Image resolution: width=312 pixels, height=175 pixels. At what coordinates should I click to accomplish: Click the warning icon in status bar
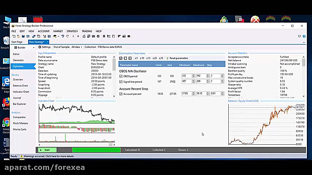22,156
